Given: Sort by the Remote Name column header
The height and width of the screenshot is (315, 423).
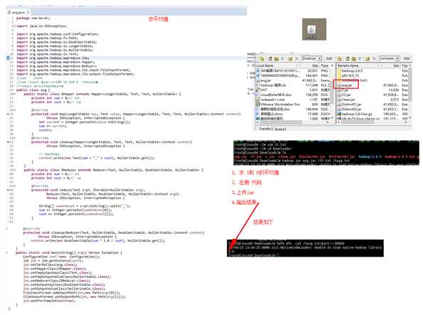Looking at the screenshot, I should pos(359,65).
